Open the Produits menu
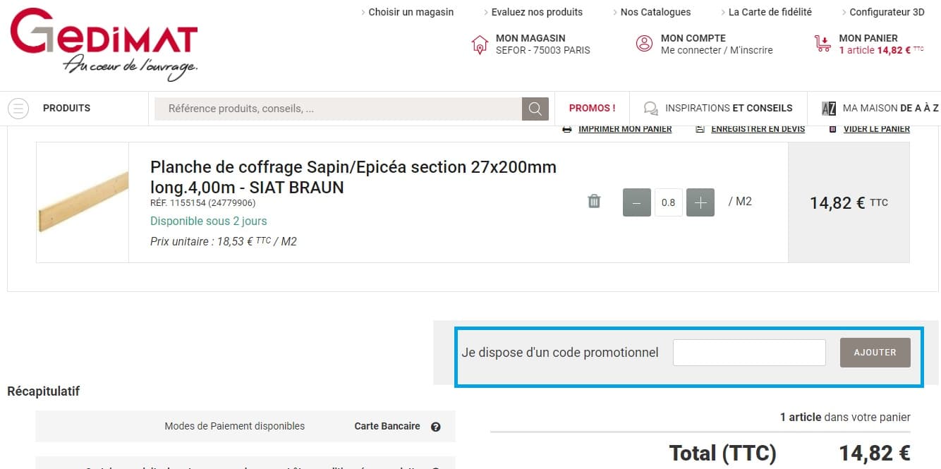Screen dimensions: 941x469 tap(66, 109)
